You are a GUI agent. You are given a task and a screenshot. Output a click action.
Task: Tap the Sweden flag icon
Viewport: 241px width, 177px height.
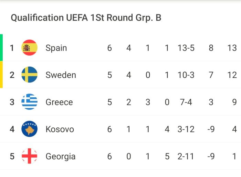click(29, 75)
